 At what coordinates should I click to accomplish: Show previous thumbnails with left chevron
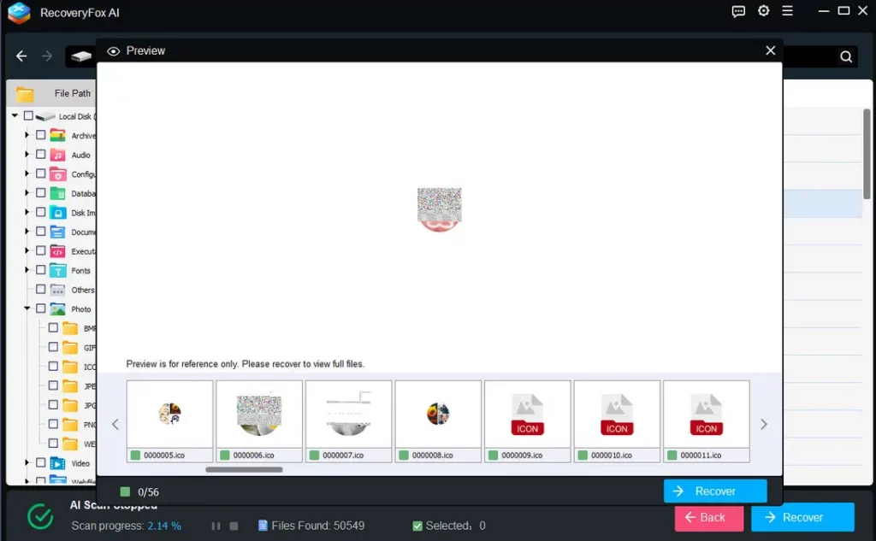point(115,424)
